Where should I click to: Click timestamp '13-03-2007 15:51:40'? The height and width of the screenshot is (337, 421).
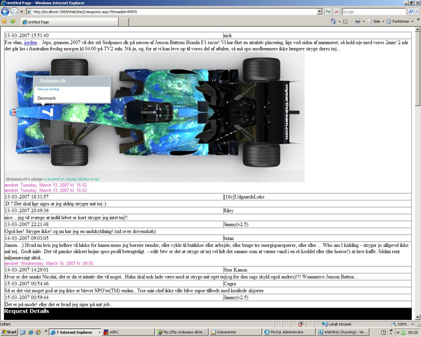[27, 36]
